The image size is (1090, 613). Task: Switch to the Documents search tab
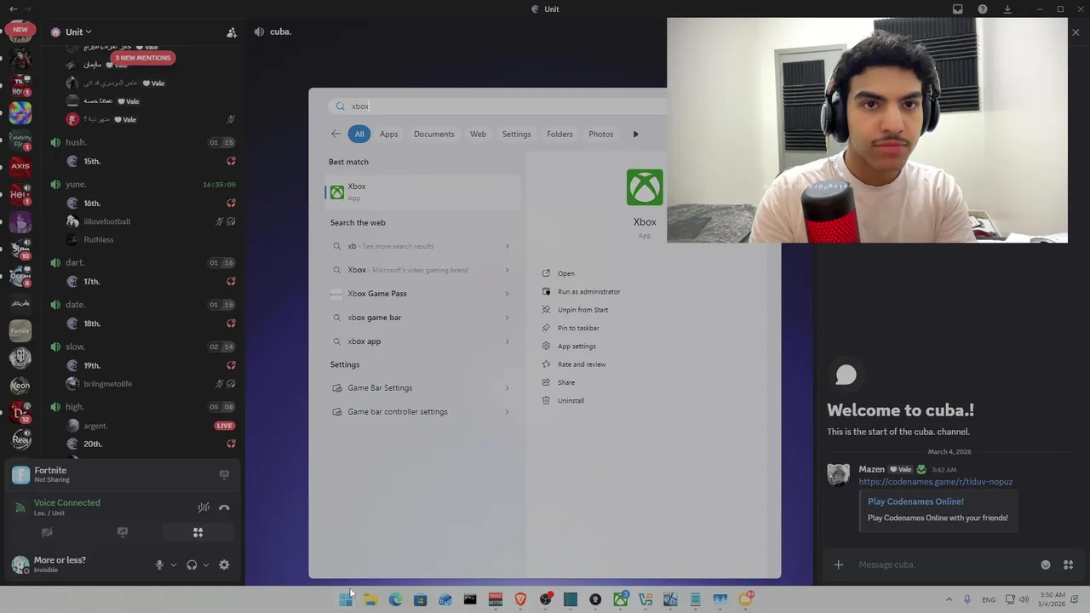coord(433,134)
